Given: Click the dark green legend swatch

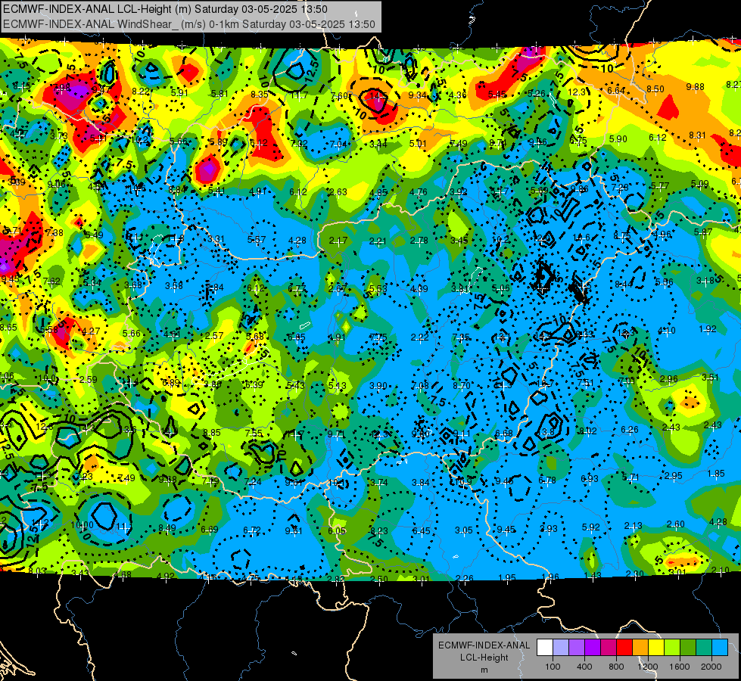Looking at the screenshot, I should click(x=687, y=648).
